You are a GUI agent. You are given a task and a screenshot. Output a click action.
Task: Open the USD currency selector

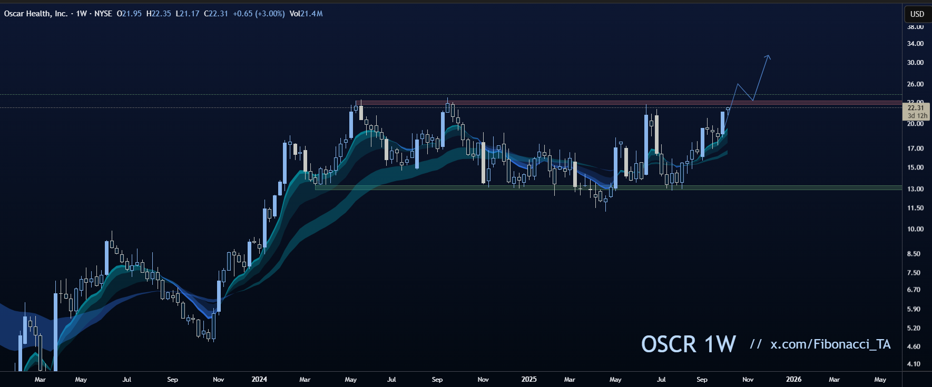click(917, 14)
